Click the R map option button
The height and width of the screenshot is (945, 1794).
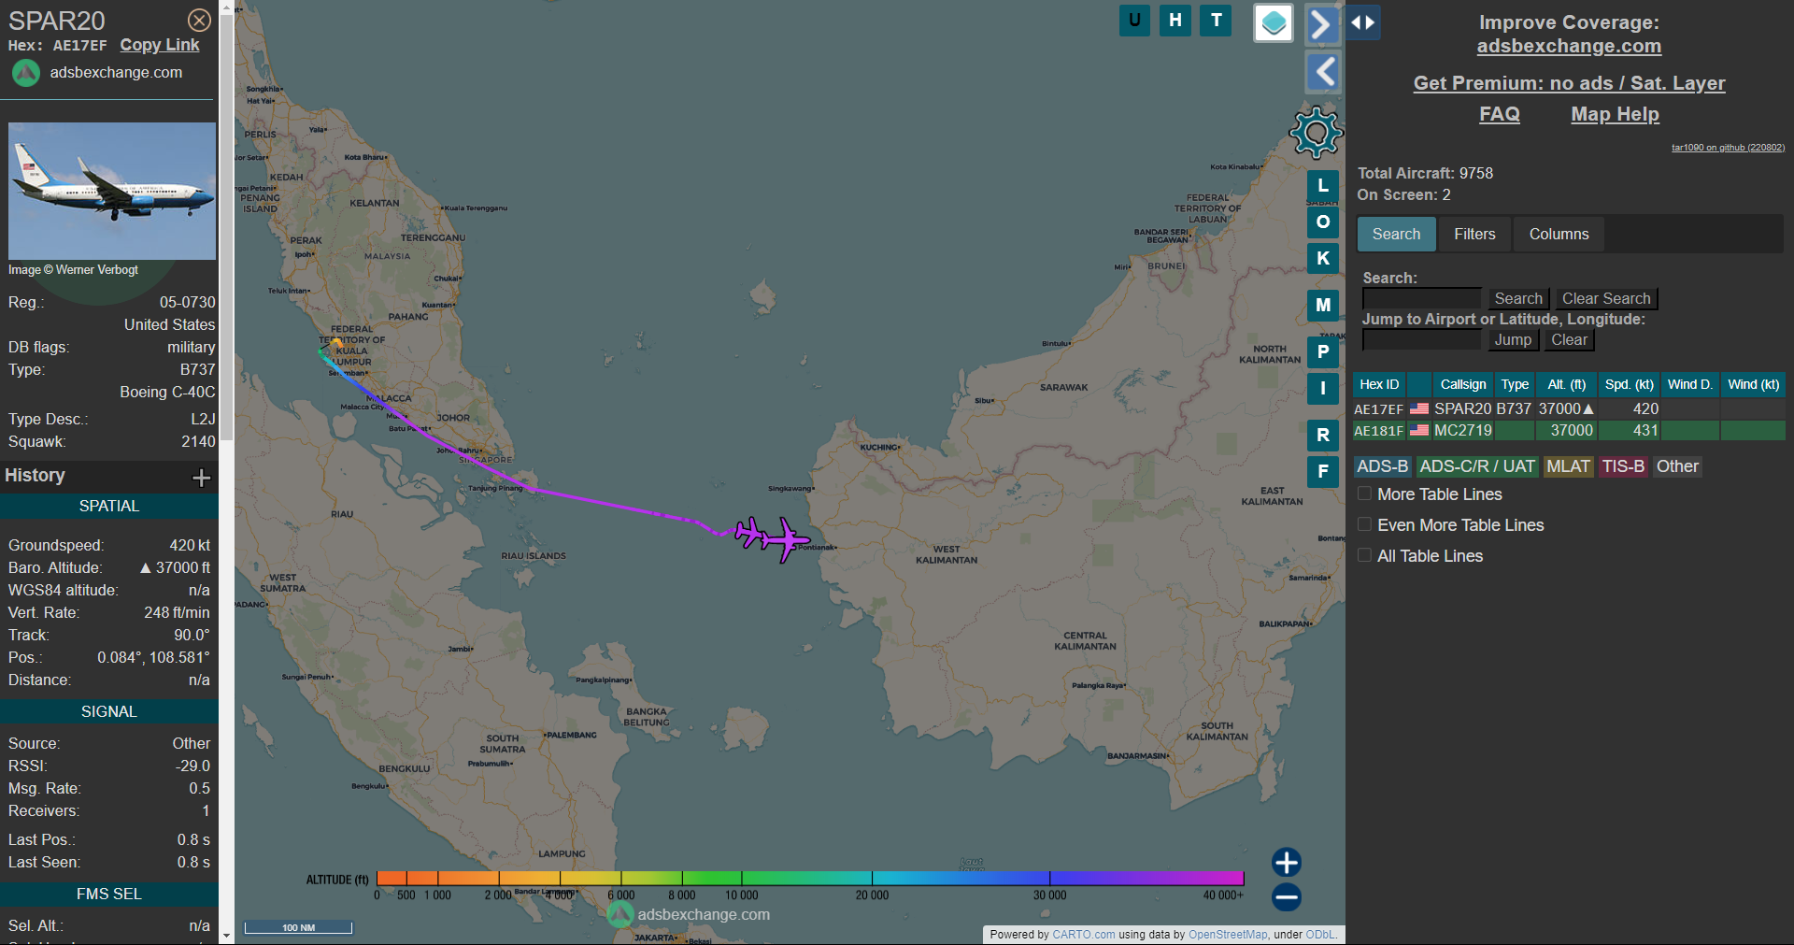coord(1323,435)
